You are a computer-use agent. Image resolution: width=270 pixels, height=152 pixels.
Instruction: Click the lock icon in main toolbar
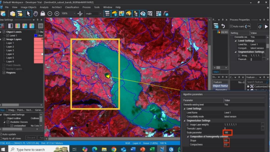click(43, 14)
